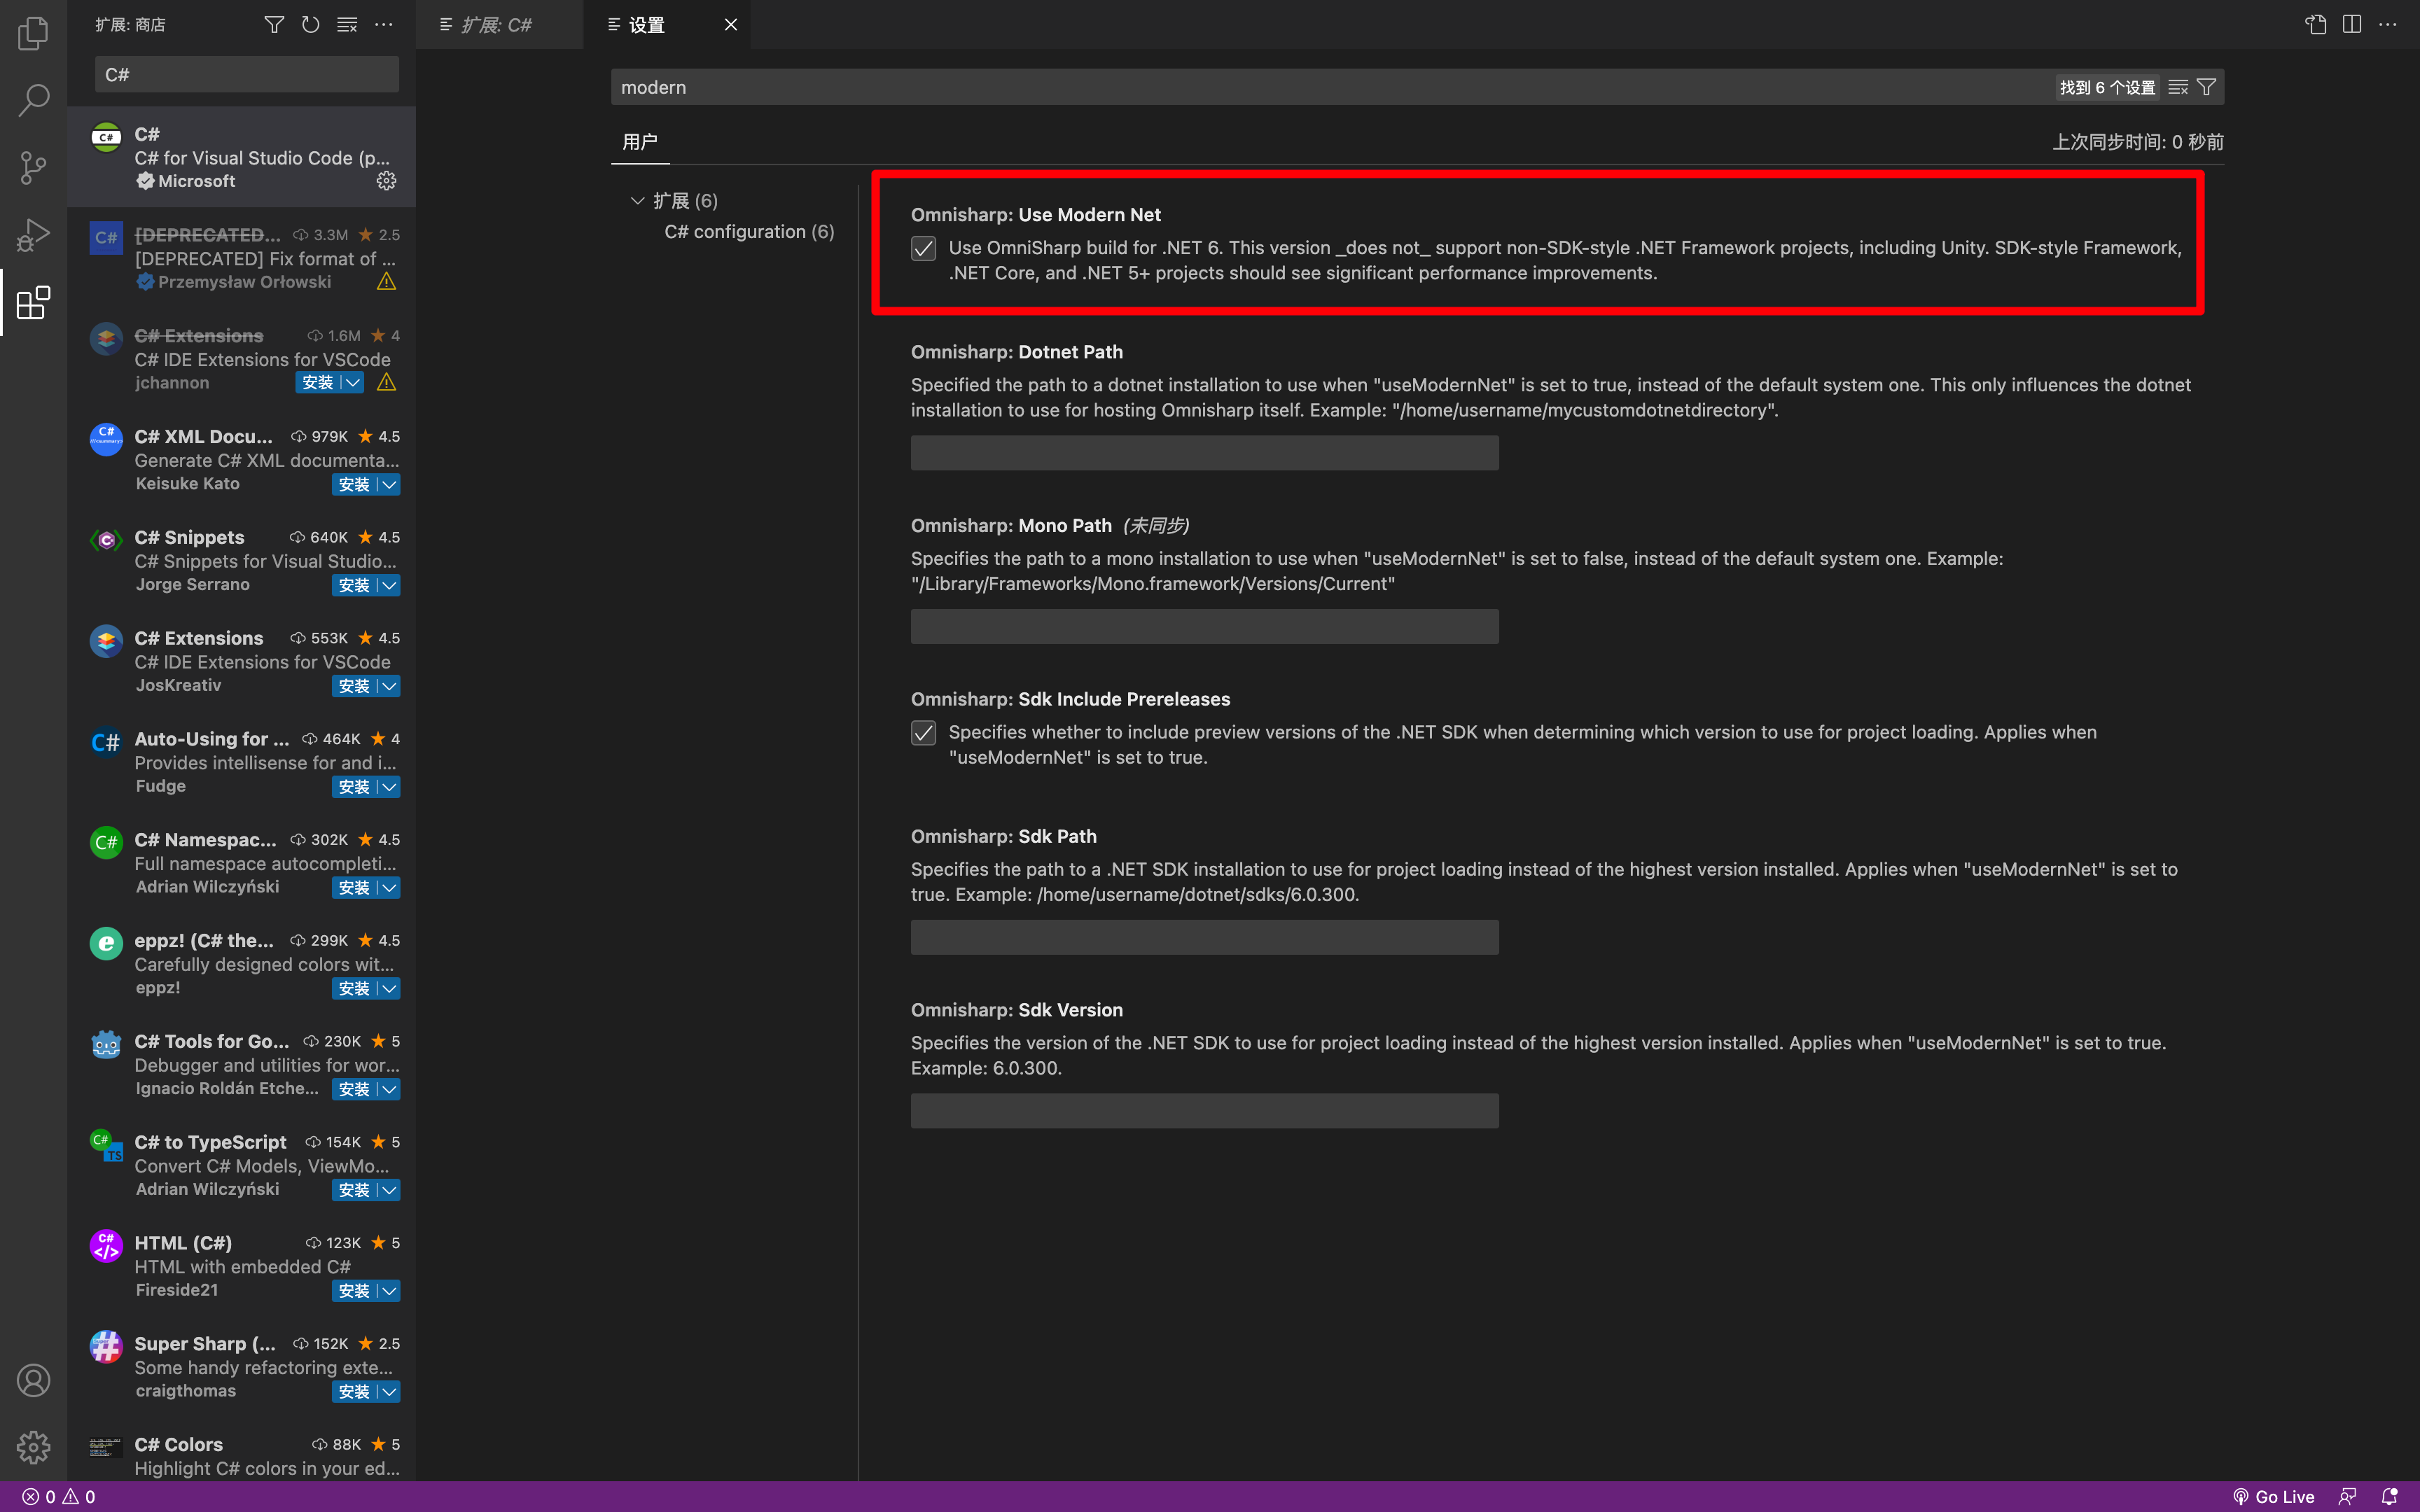Select C# configuration (6) in settings tree
This screenshot has width=2420, height=1512.
click(x=749, y=231)
